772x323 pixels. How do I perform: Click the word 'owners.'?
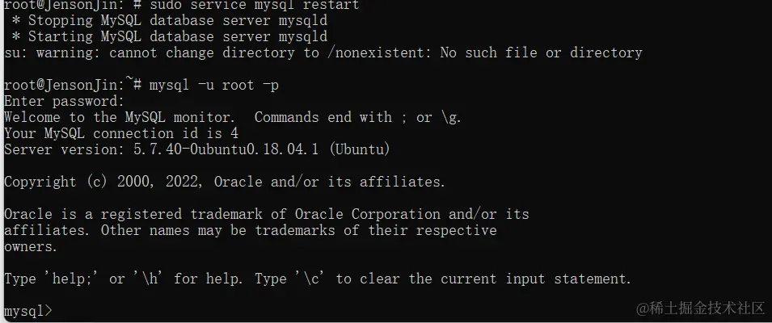pyautogui.click(x=31, y=247)
